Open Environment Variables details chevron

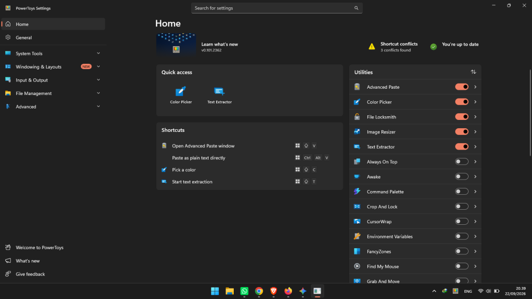475,236
